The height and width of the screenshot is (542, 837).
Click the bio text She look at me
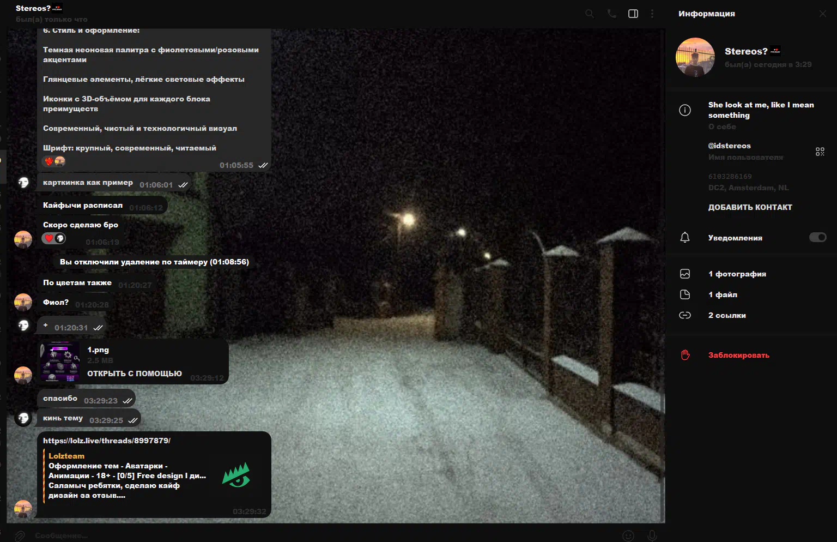(x=761, y=110)
